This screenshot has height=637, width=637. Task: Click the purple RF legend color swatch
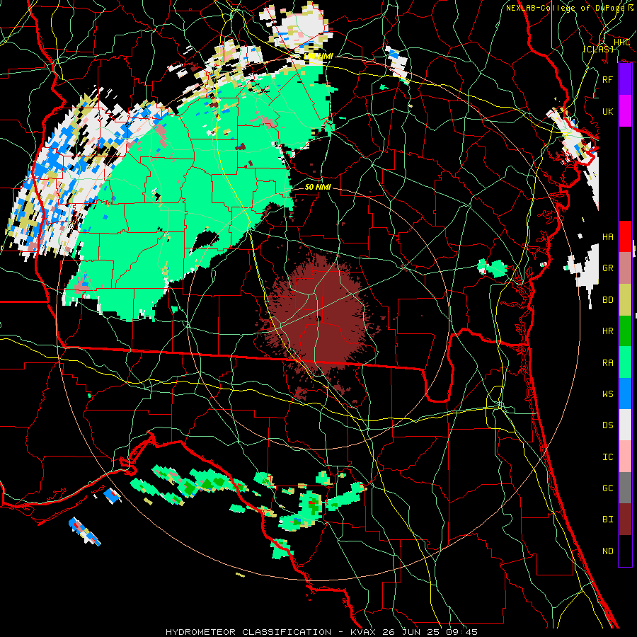click(x=625, y=79)
